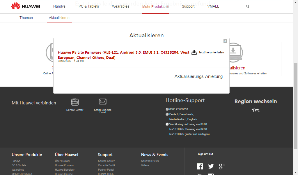Open the search magnifier icon

point(247,6)
